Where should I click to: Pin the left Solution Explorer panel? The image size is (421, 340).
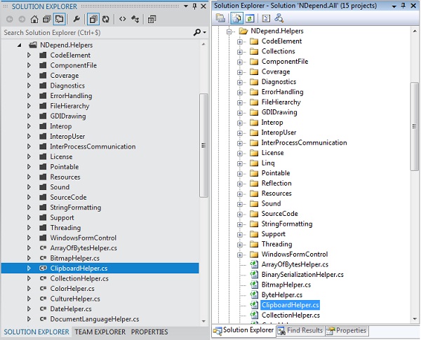click(194, 6)
